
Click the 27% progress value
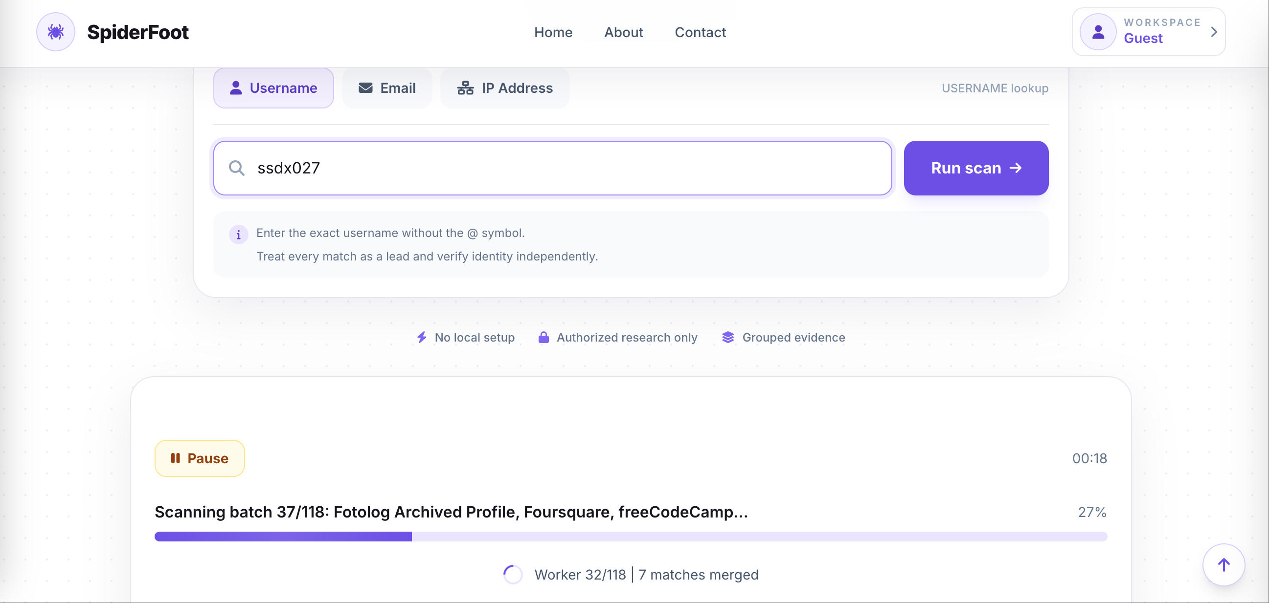pos(1092,512)
